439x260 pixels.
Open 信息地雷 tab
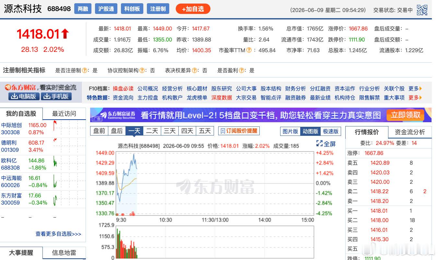[x=64, y=253]
